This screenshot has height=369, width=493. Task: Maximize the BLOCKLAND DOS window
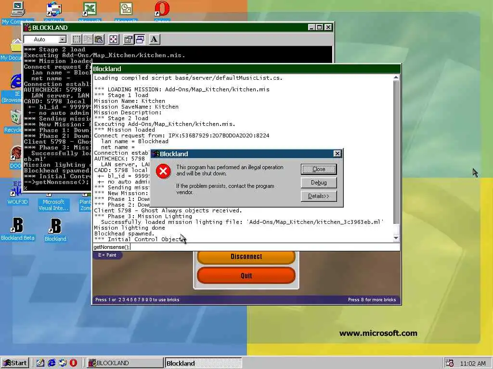click(320, 27)
